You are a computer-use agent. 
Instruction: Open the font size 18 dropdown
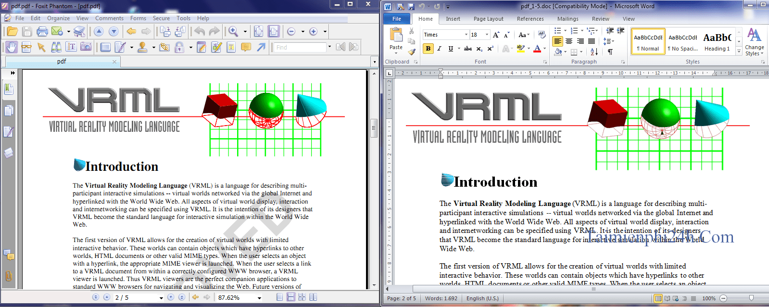tap(487, 35)
